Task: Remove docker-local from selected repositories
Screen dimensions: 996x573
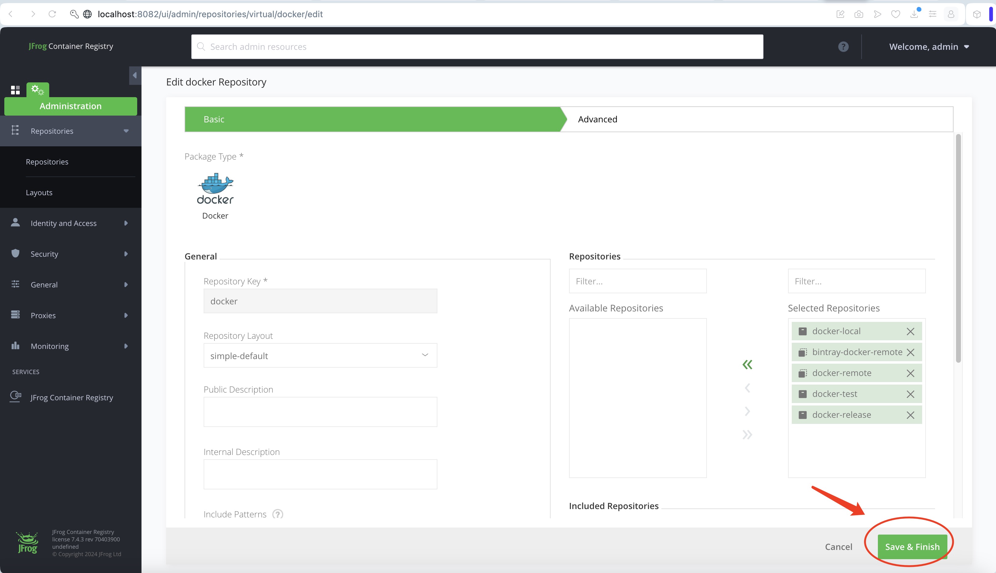Action: pos(910,331)
